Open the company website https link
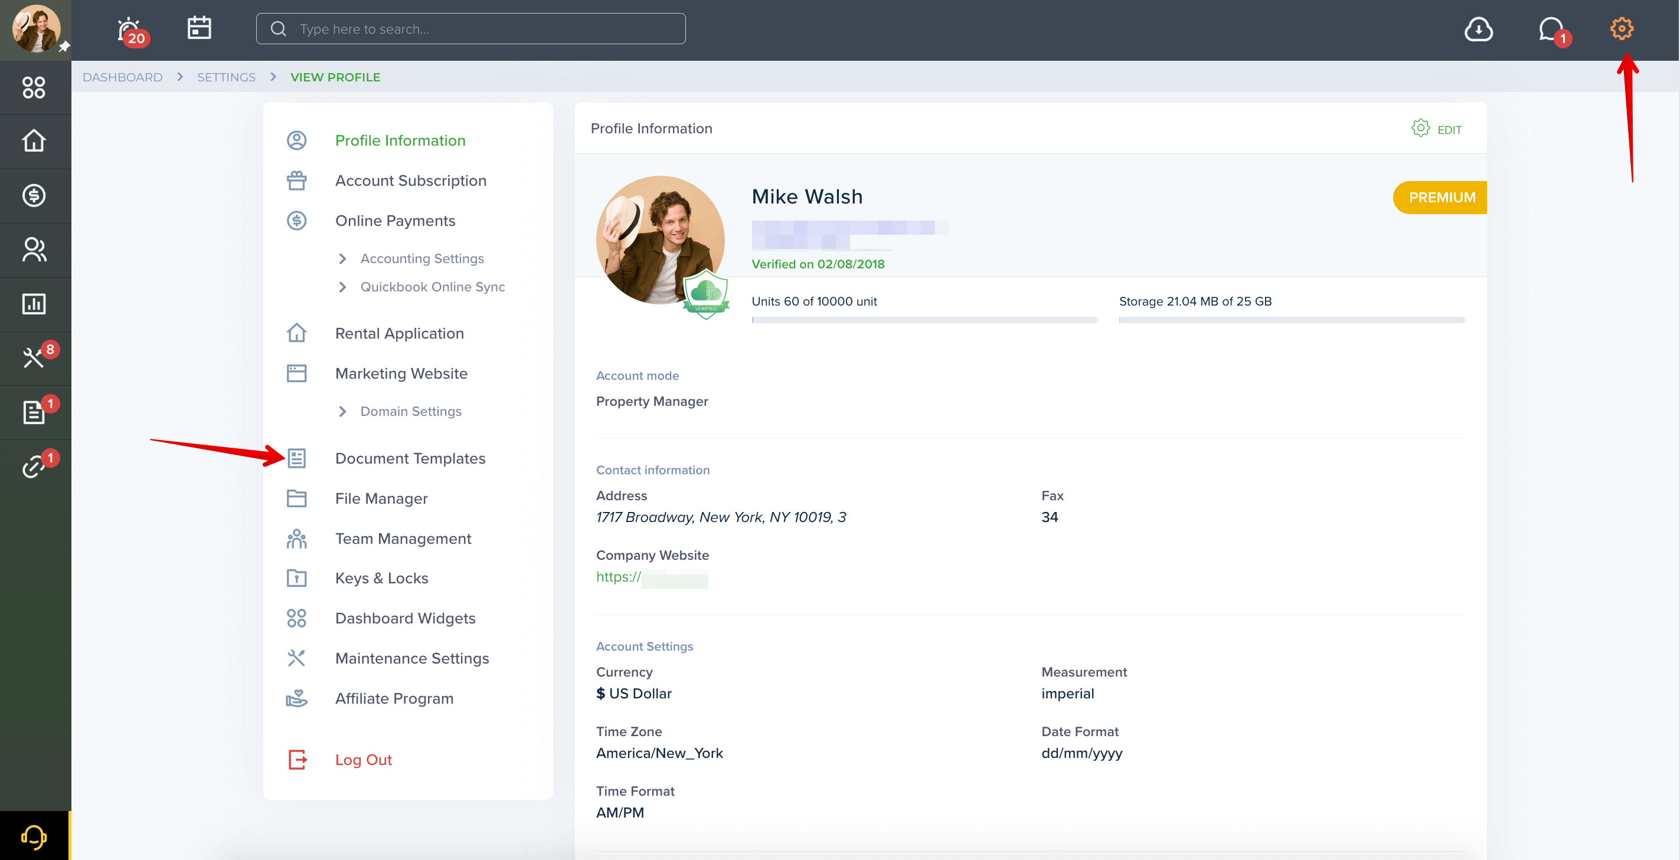Screen dimensions: 1680x860 click(x=652, y=577)
